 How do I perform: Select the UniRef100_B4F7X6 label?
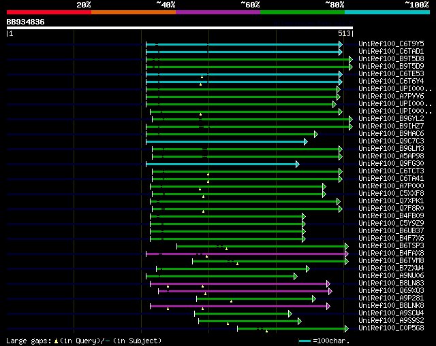(391, 239)
